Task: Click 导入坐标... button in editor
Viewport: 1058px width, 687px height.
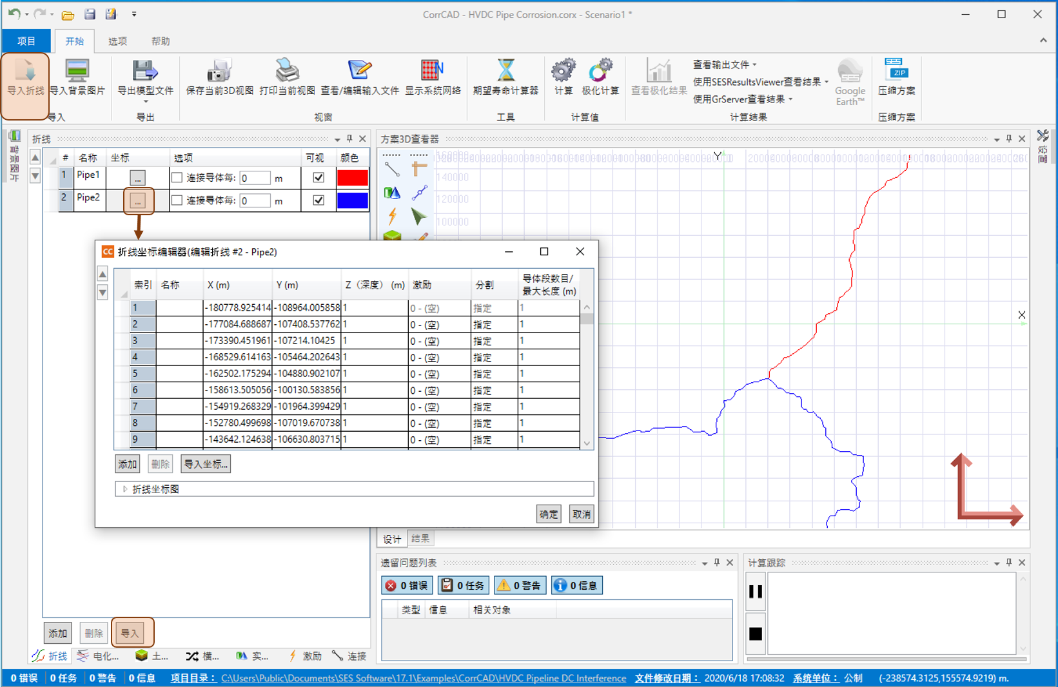Action: click(x=205, y=464)
